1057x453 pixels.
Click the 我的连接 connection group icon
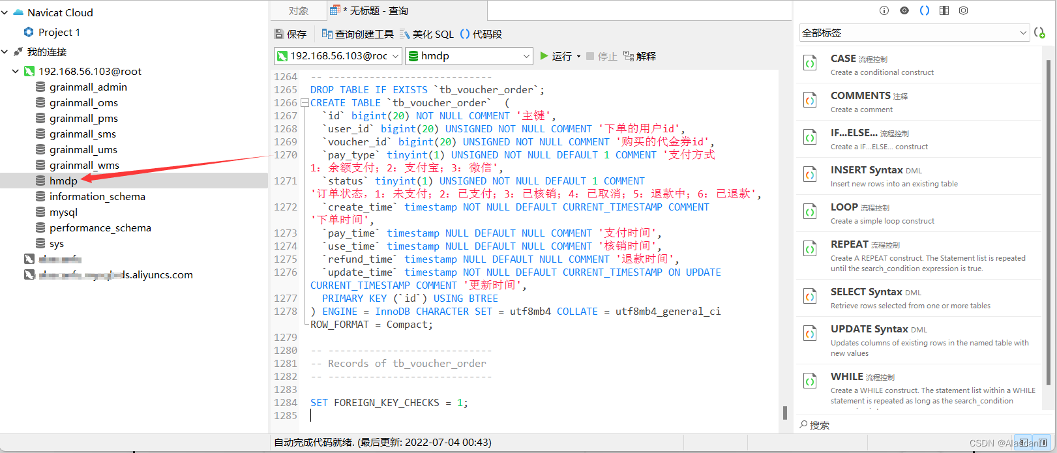tap(18, 51)
